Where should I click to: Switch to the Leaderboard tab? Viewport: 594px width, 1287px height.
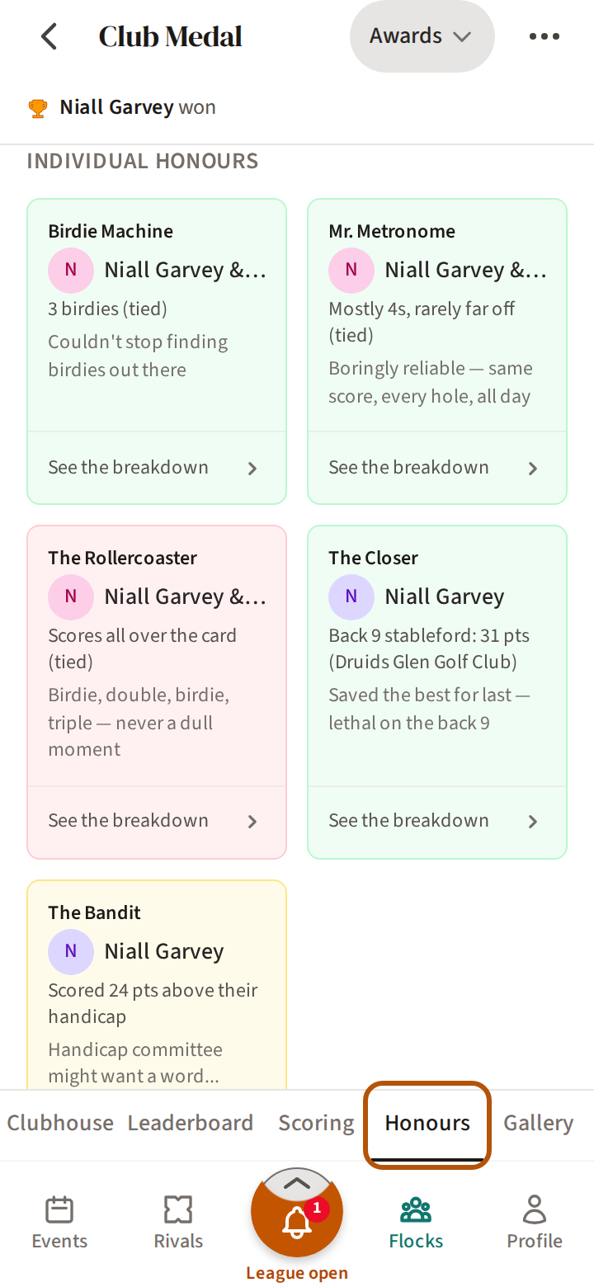[x=190, y=1123]
